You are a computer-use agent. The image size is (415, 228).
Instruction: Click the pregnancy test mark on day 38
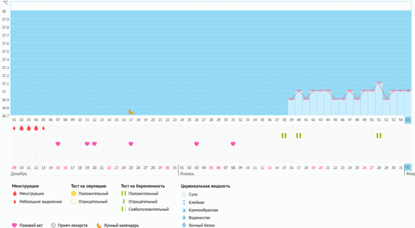tap(284, 136)
